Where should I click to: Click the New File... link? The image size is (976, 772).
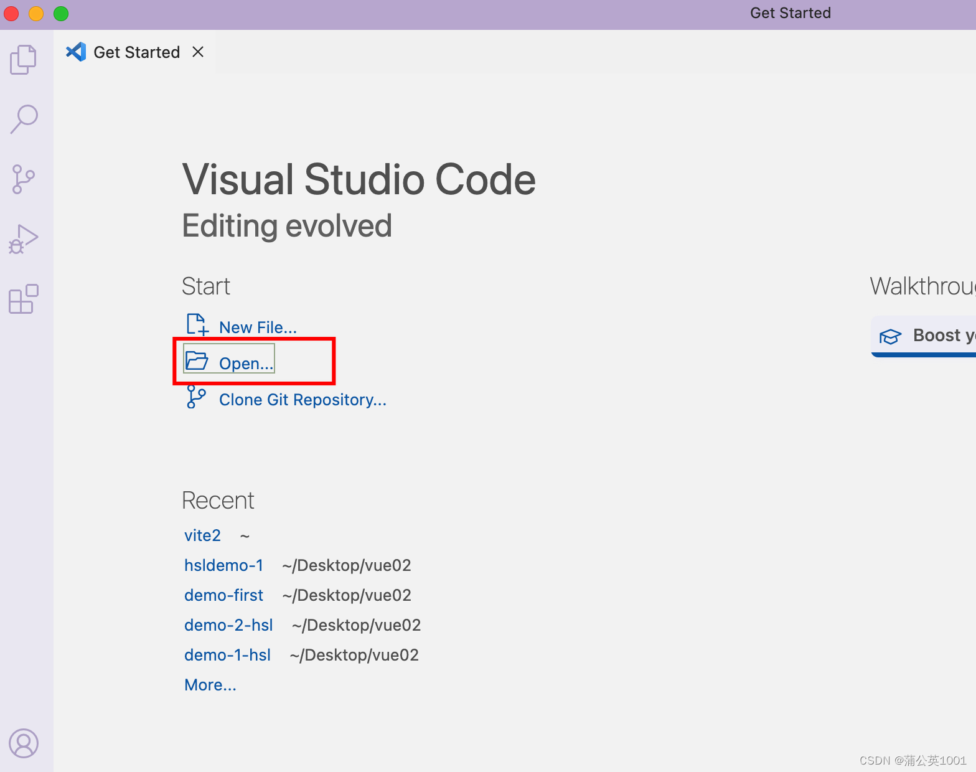click(258, 327)
